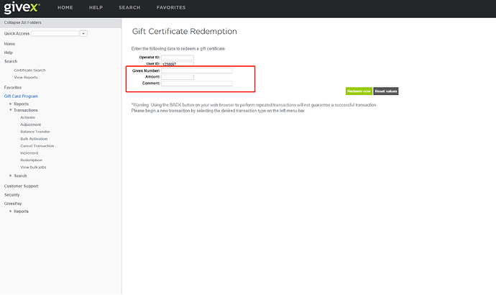496x295 pixels.
Task: Select Customer Support in sidebar
Action: [x=21, y=186]
